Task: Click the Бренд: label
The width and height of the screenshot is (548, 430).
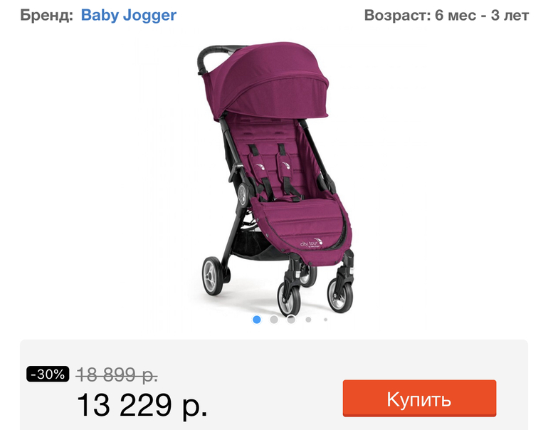Action: point(46,16)
